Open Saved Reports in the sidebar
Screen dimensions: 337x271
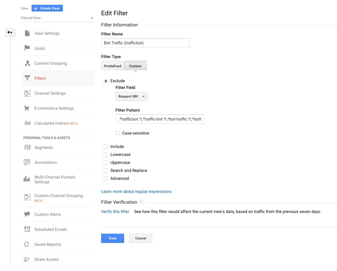pos(58,244)
